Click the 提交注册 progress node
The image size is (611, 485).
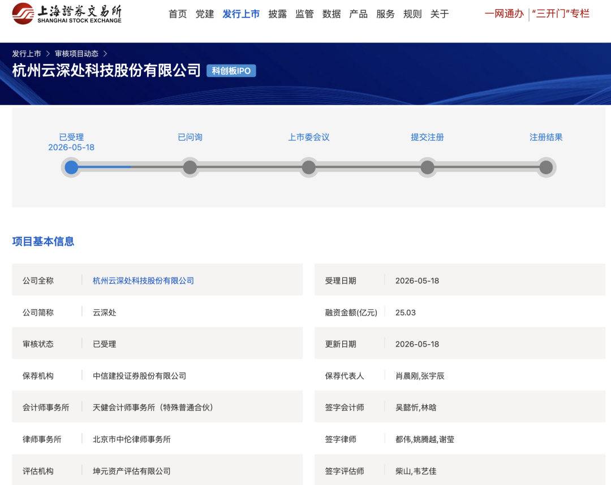pos(428,167)
